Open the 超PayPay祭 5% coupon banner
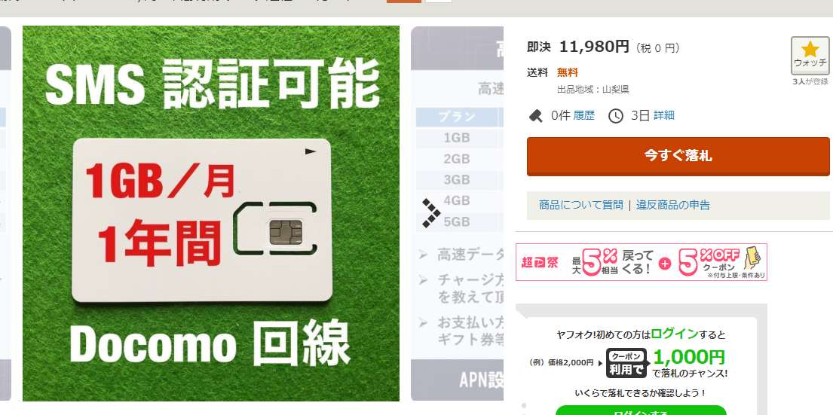Screen dimensions: 833x415 click(x=642, y=261)
